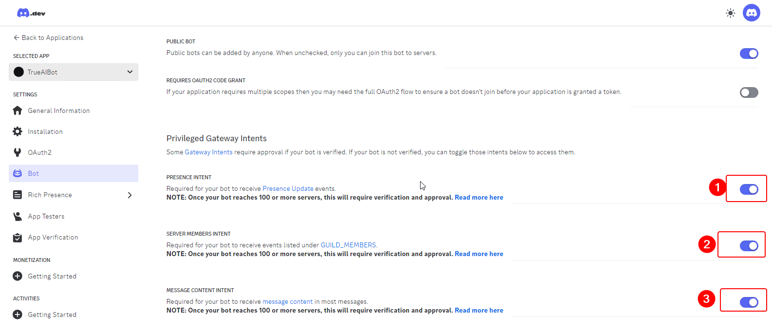Click the MONETIZATION sidebar heading
Viewport: 772px width, 334px height.
pos(32,260)
